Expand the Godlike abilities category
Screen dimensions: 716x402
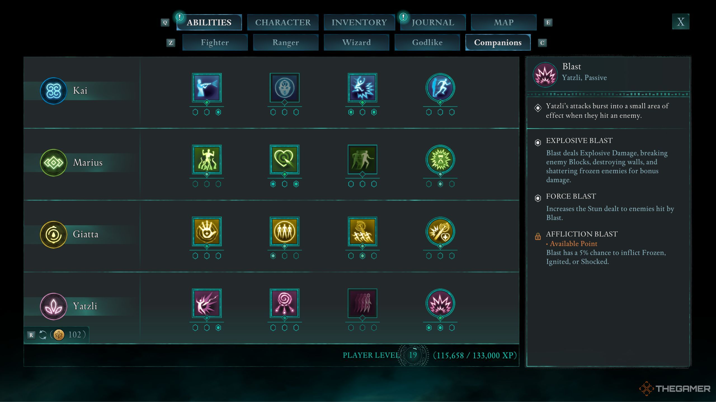point(427,42)
